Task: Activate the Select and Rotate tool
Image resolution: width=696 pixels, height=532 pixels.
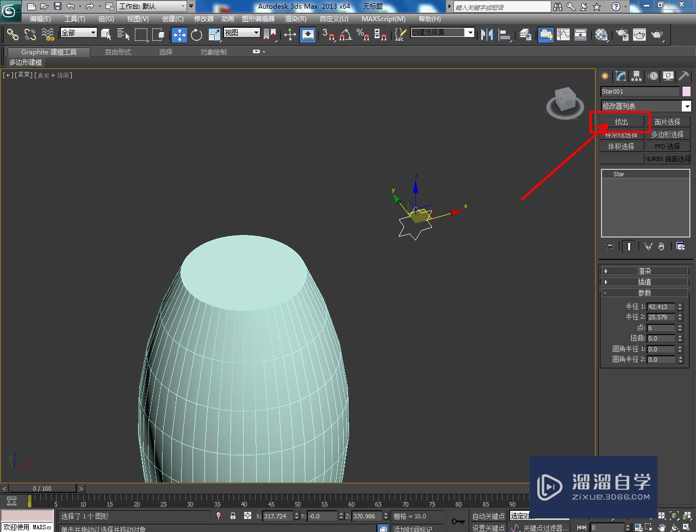Action: click(x=196, y=35)
